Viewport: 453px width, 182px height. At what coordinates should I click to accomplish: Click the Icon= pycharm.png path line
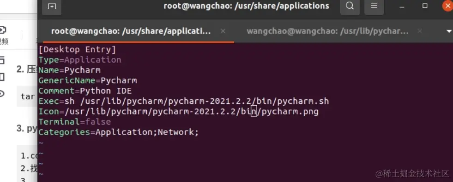coord(179,112)
